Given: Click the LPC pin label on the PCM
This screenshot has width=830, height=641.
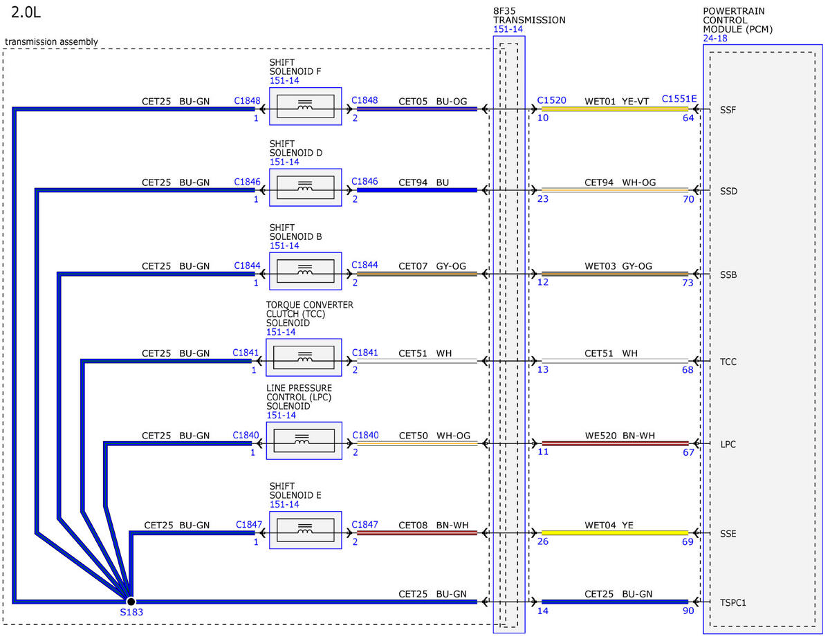Looking at the screenshot, I should 728,444.
